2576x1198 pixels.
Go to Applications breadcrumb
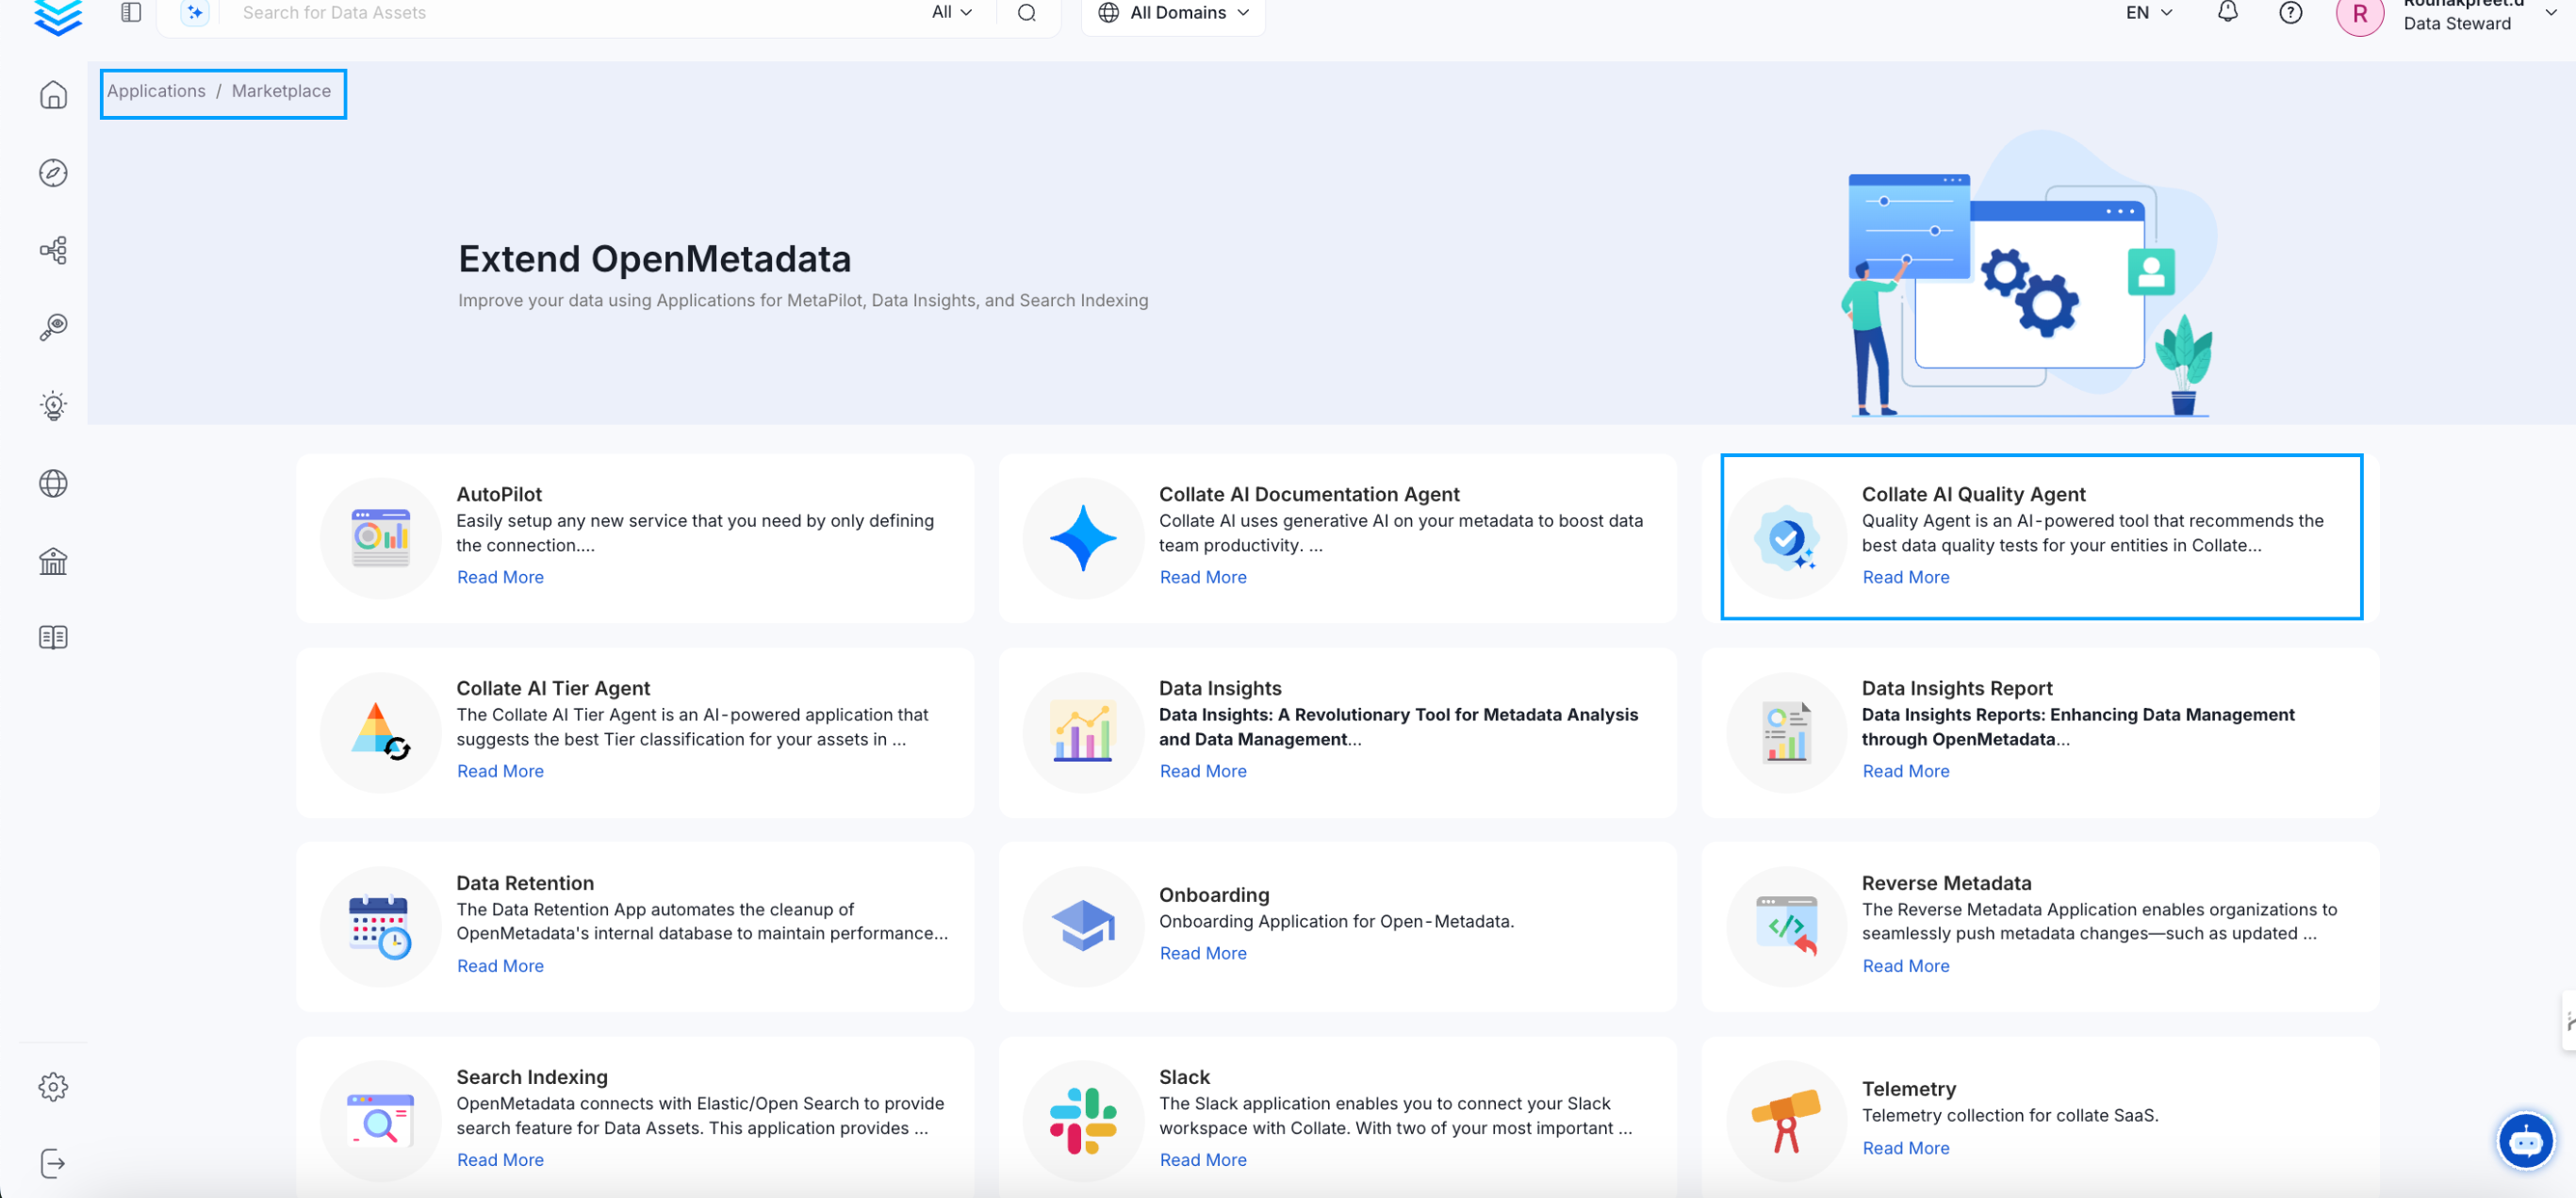[x=156, y=91]
